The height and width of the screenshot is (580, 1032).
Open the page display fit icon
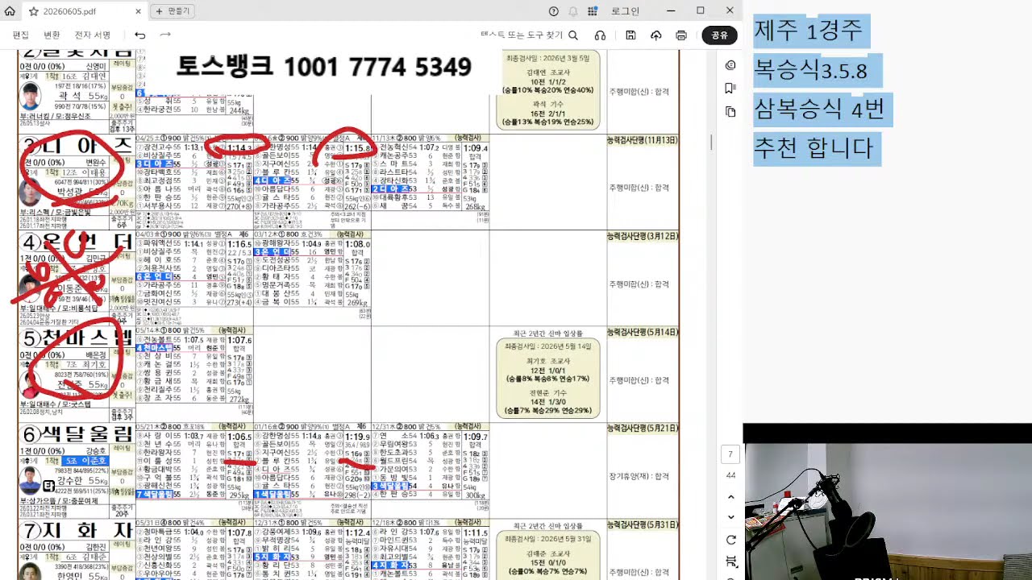pos(730,561)
